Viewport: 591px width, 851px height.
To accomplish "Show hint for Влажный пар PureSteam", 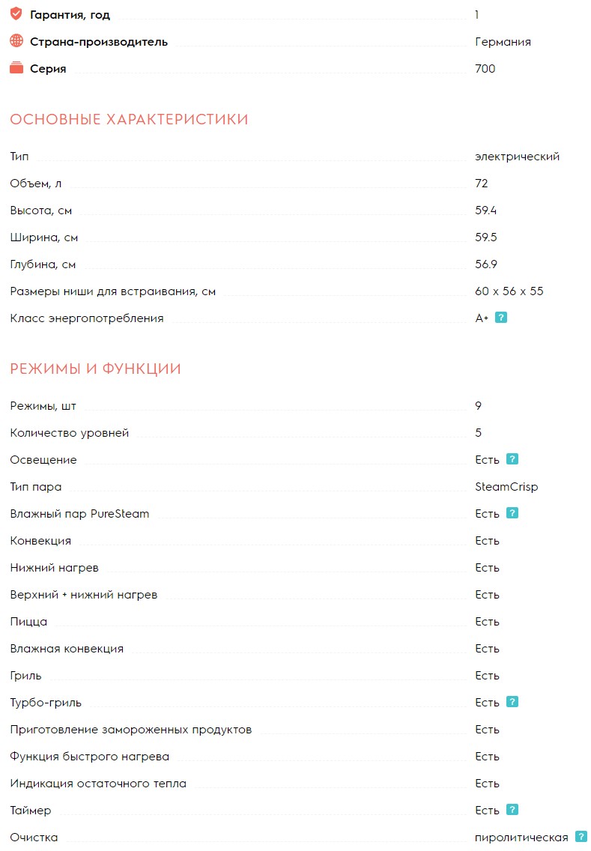I will (x=512, y=513).
